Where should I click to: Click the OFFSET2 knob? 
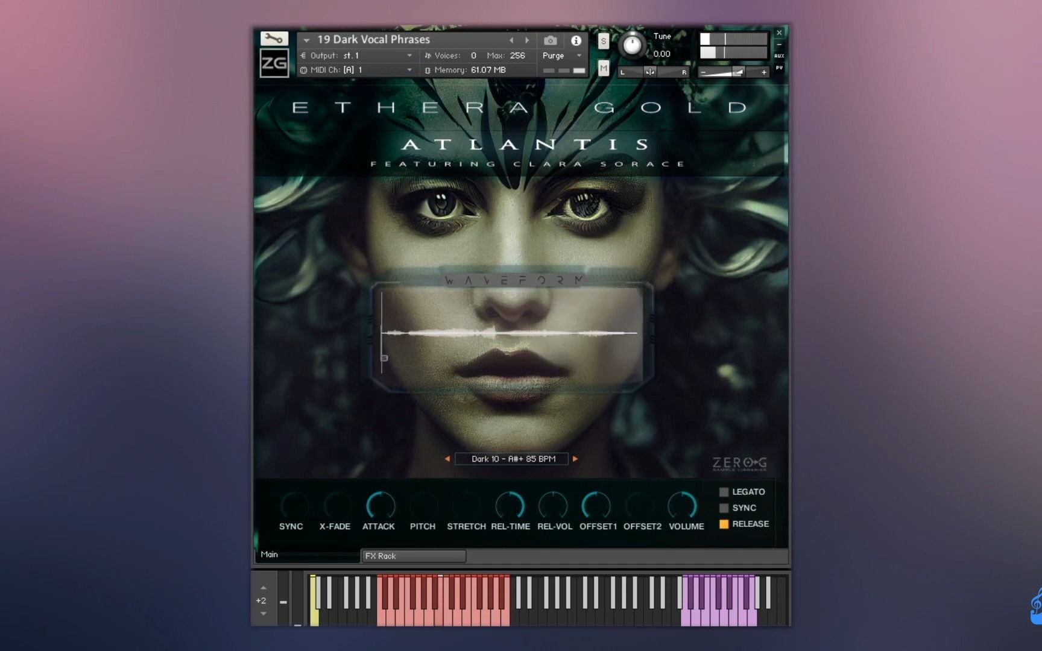(639, 506)
